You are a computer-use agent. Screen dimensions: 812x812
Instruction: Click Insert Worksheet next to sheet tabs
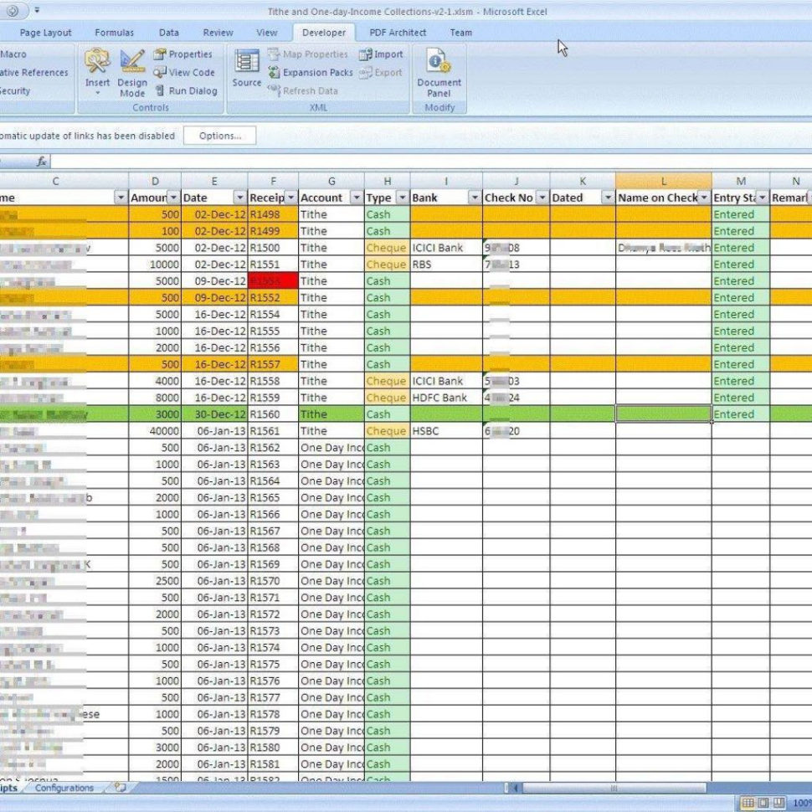coord(119,787)
